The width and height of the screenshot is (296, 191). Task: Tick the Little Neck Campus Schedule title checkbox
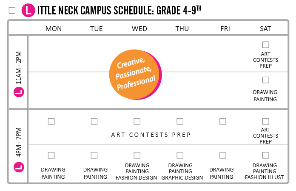(x=12, y=10)
